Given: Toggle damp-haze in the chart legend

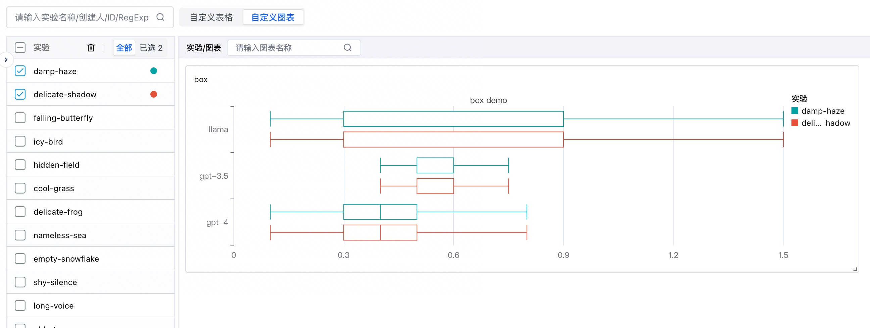Looking at the screenshot, I should [818, 111].
